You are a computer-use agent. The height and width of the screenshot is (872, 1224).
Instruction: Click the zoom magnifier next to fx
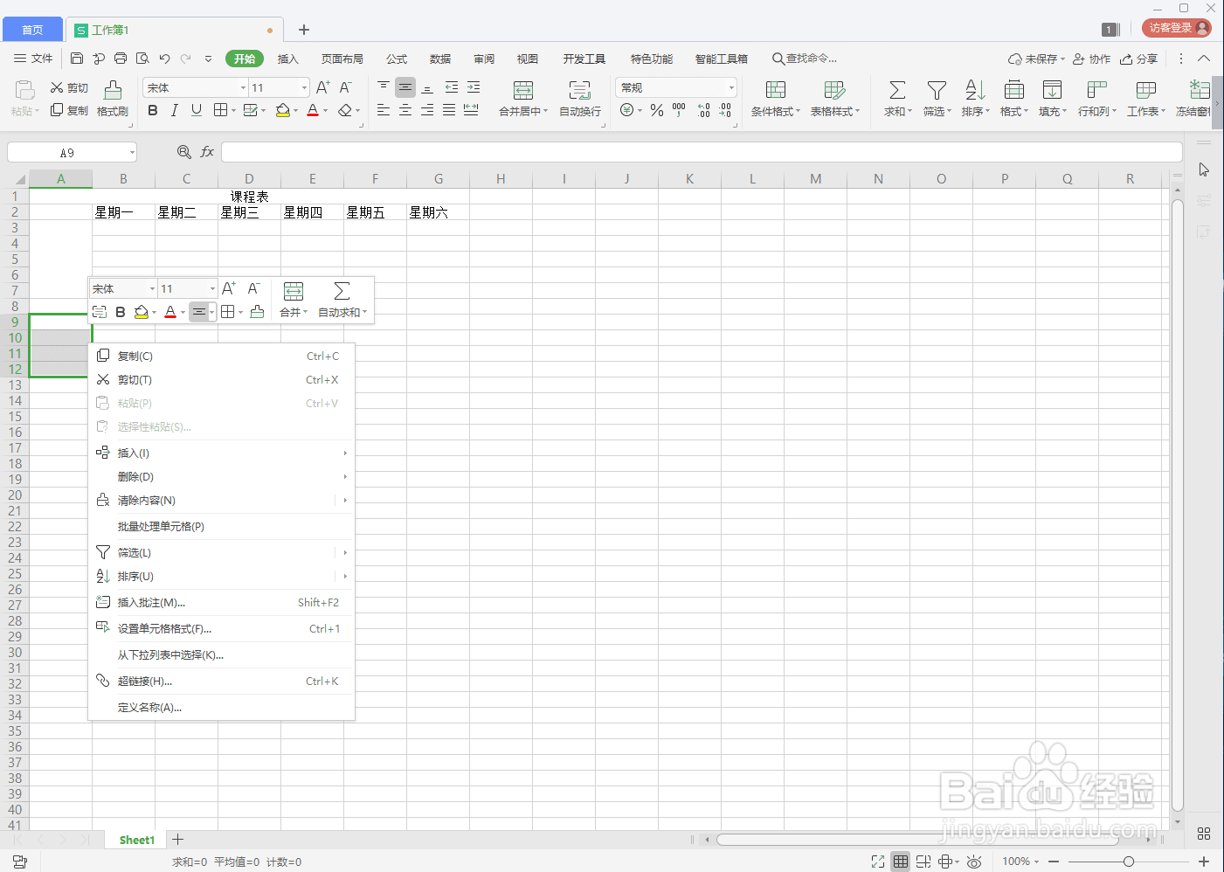pos(183,152)
